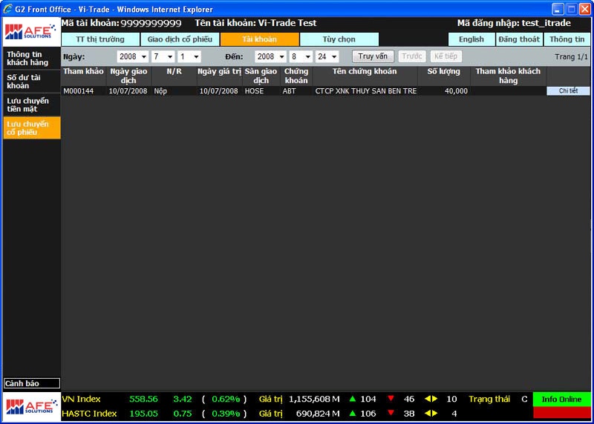Open the end year dropdown after Đến
This screenshot has width=594, height=424.
point(270,57)
